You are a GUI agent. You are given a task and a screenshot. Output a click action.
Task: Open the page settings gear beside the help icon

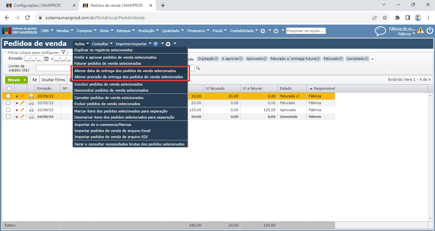pyautogui.click(x=168, y=44)
